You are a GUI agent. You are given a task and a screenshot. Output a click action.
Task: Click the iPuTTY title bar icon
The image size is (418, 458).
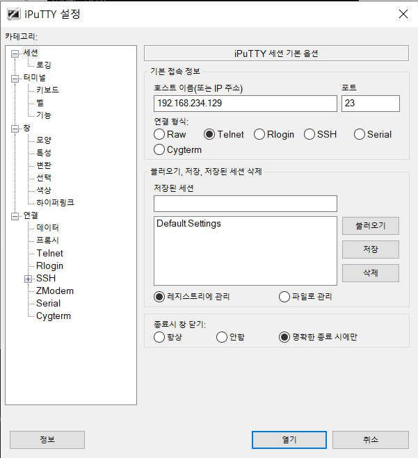(14, 14)
